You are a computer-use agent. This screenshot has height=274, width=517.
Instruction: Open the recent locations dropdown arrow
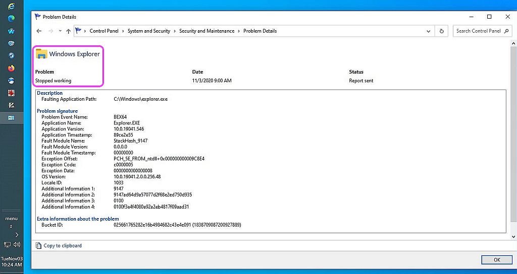60,31
